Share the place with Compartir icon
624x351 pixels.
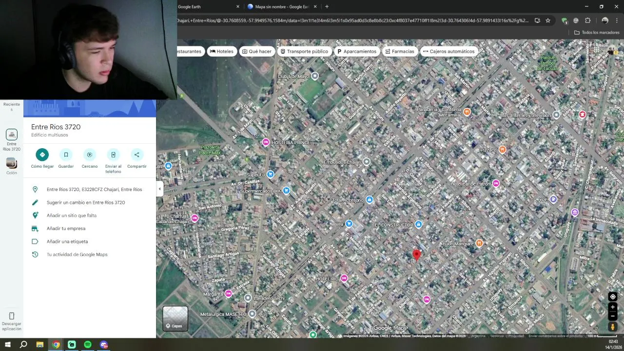point(137,155)
